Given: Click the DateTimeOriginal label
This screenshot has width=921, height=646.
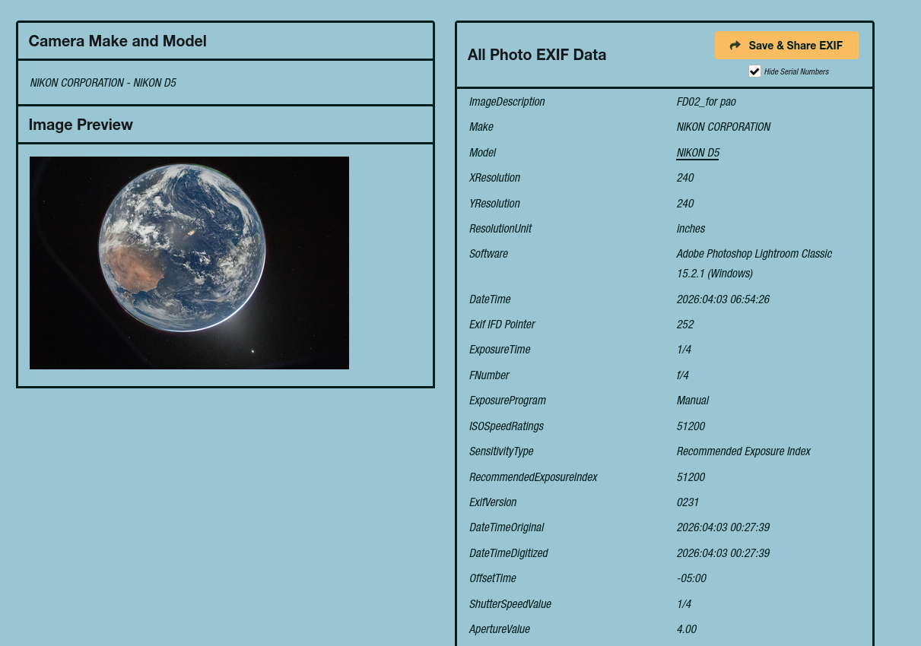Looking at the screenshot, I should click(x=507, y=527).
